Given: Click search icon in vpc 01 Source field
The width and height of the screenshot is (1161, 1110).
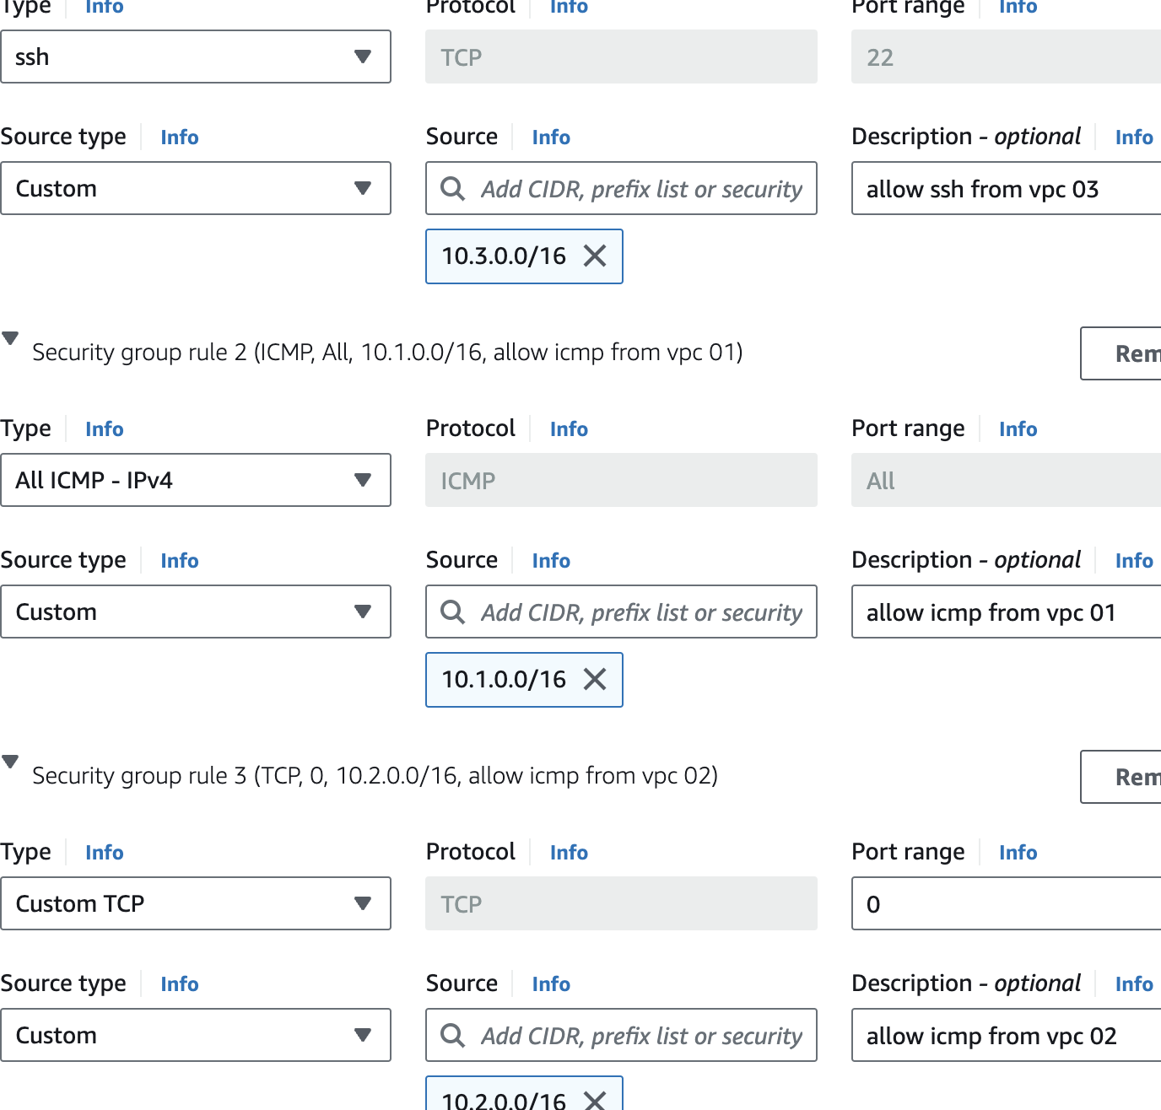Looking at the screenshot, I should [x=453, y=612].
